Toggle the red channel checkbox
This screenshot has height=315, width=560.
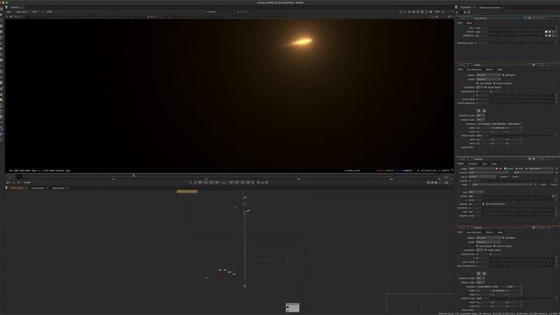496,169
